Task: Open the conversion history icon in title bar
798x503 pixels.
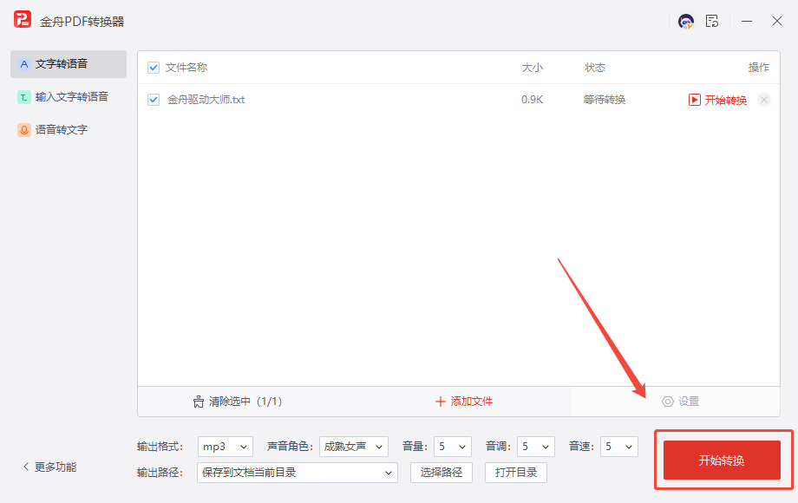Action: (x=712, y=22)
